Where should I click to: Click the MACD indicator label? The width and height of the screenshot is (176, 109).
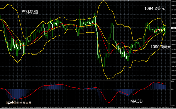click(136, 101)
